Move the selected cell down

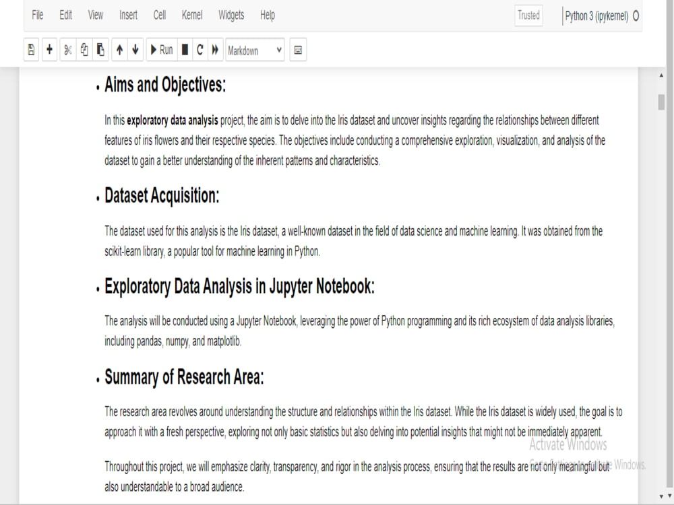[135, 49]
